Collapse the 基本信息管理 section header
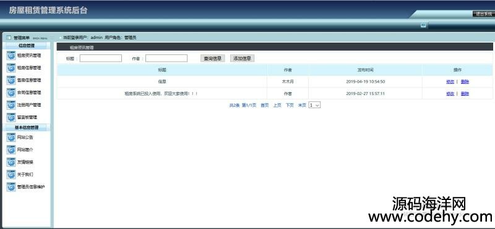The width and height of the screenshot is (495, 229). coord(27,128)
